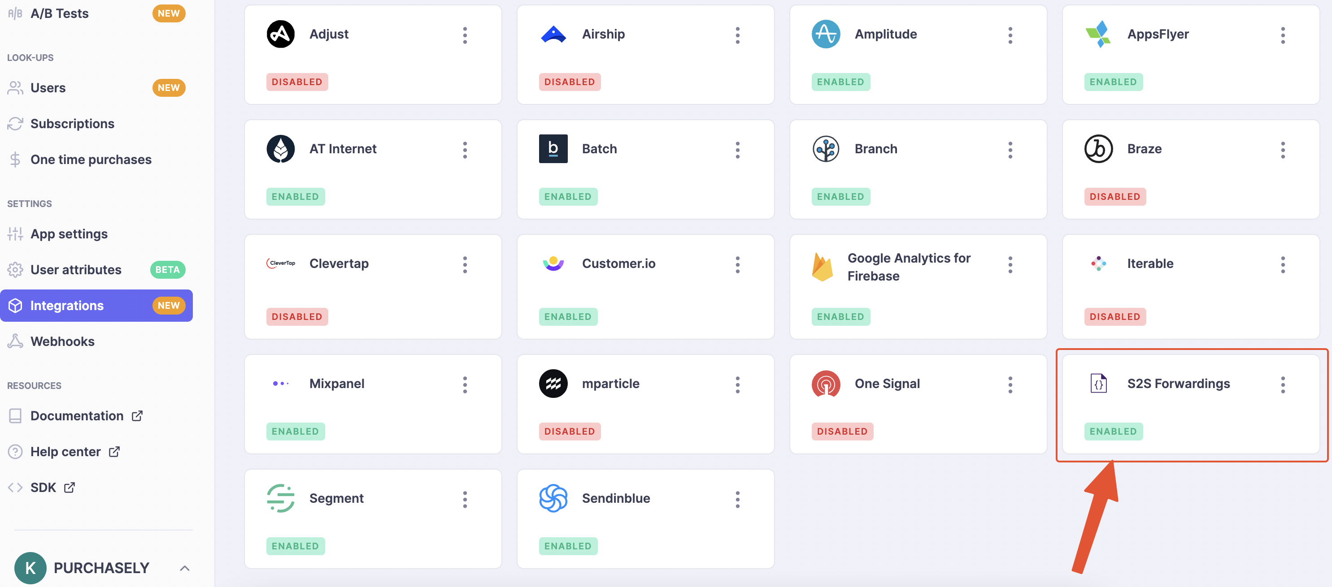This screenshot has height=587, width=1332.
Task: Open the Firebase card three-dot menu
Action: pos(1010,264)
